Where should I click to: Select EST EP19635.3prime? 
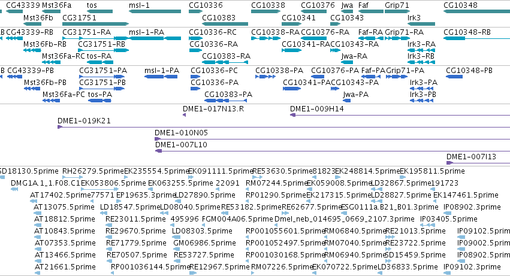click(x=118, y=201)
